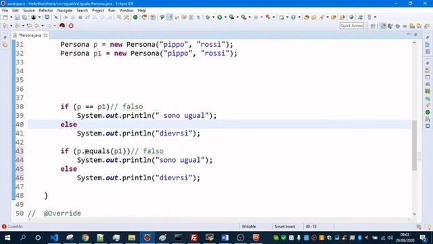Viewport: 433px width, 244px height.
Task: Click the globe web browser toolbar icon
Action: point(351,17)
